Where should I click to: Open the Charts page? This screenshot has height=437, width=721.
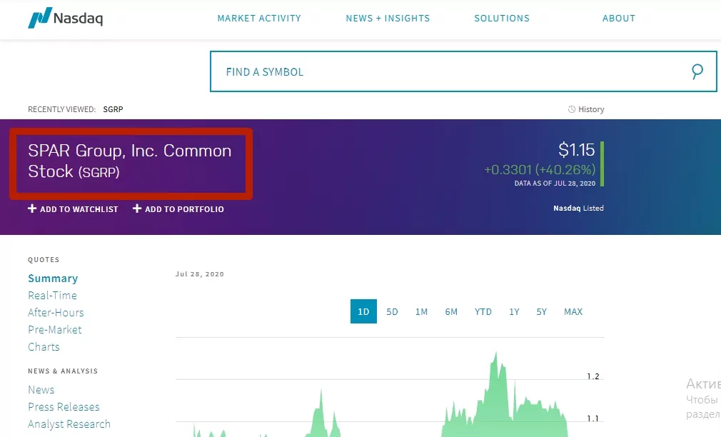(x=44, y=347)
